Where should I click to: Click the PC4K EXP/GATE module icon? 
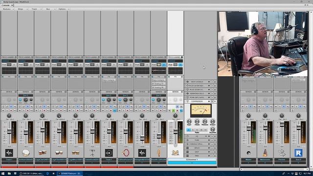[187, 97]
